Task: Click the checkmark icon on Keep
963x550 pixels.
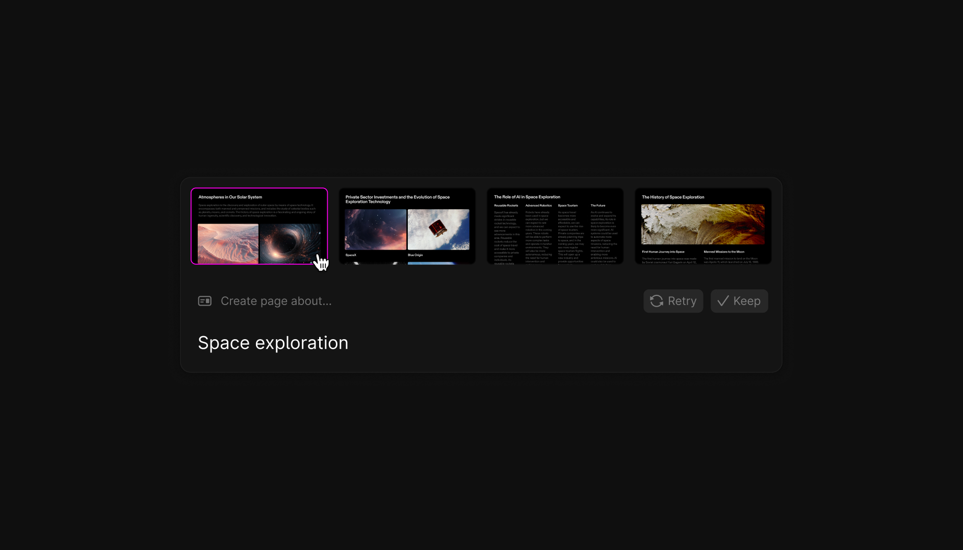Action: pos(723,301)
